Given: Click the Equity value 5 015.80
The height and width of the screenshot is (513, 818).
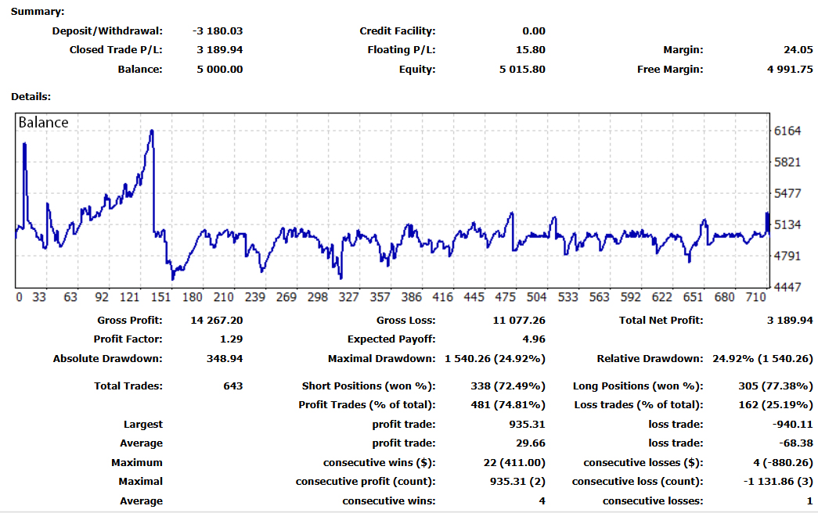Looking at the screenshot, I should [x=522, y=70].
